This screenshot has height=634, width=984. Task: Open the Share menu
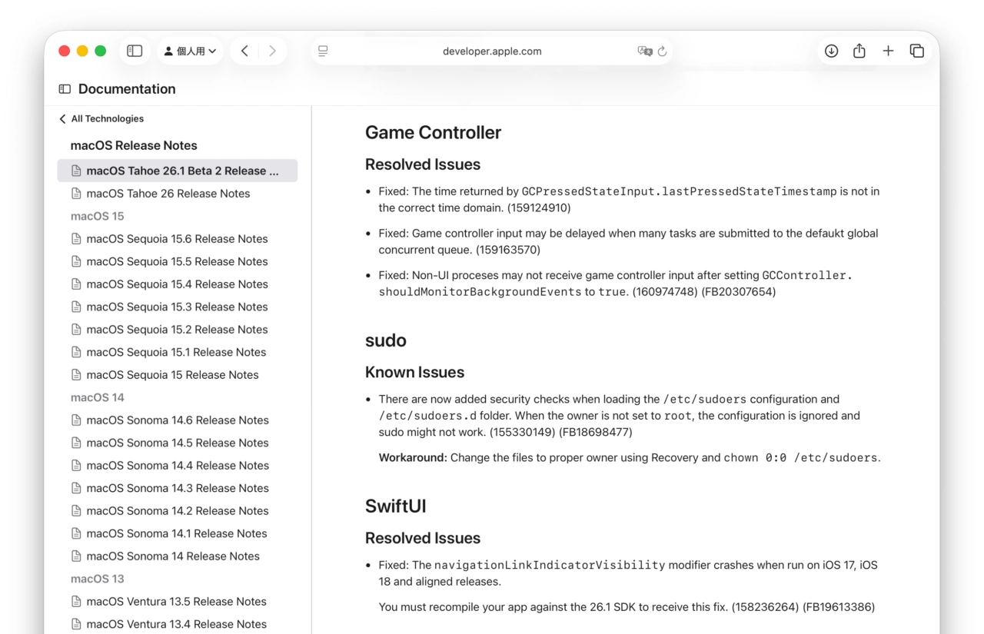tap(859, 50)
